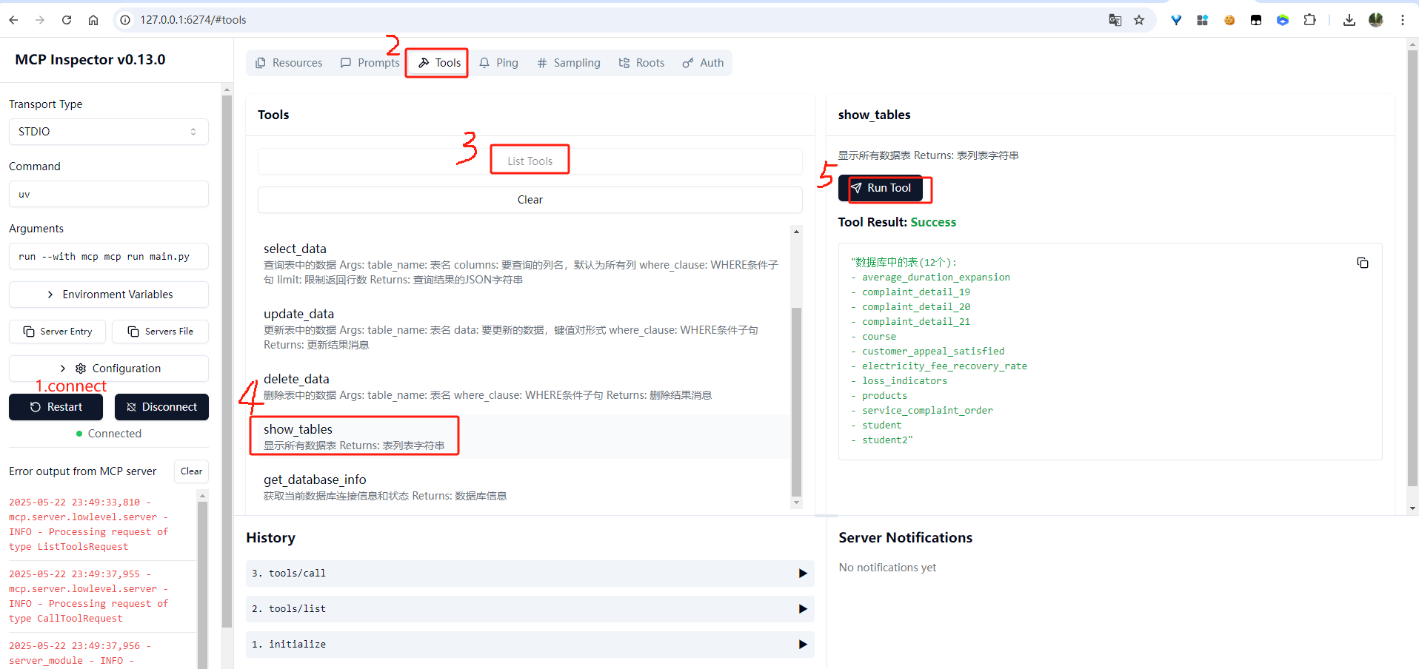Copy the Servers File

tap(160, 332)
